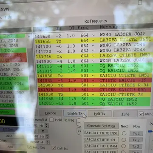Select Tx row 141830 EA1CIU CT1ETE IN51
The width and height of the screenshot is (153, 153).
click(94, 75)
